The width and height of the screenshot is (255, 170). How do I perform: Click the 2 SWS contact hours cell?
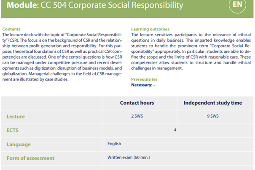click(x=137, y=116)
